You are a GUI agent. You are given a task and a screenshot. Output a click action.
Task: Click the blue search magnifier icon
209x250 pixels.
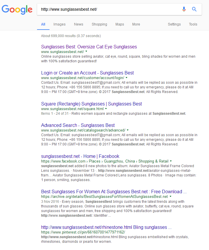194,9
